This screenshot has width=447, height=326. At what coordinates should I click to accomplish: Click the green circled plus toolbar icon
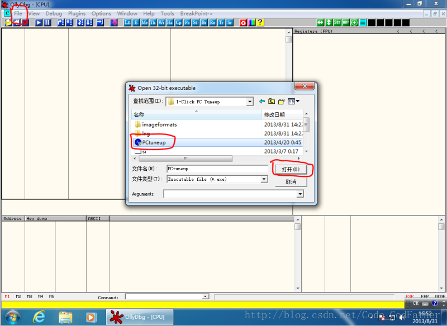pos(354,22)
